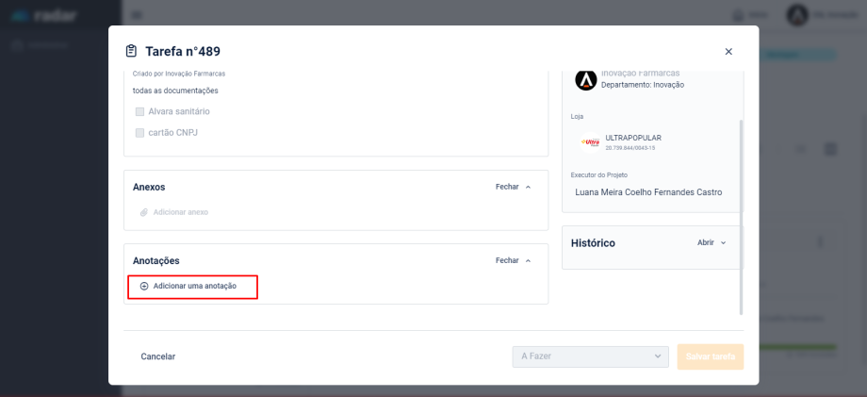Image resolution: width=867 pixels, height=397 pixels.
Task: Check the cartão CNPJ checkbox
Action: point(140,133)
